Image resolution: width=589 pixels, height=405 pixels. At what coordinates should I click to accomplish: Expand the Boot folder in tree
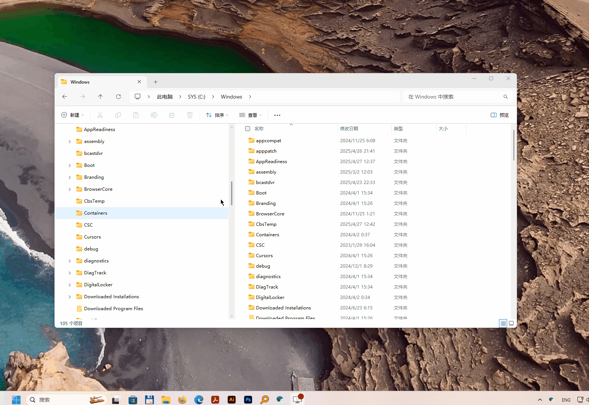pyautogui.click(x=70, y=165)
